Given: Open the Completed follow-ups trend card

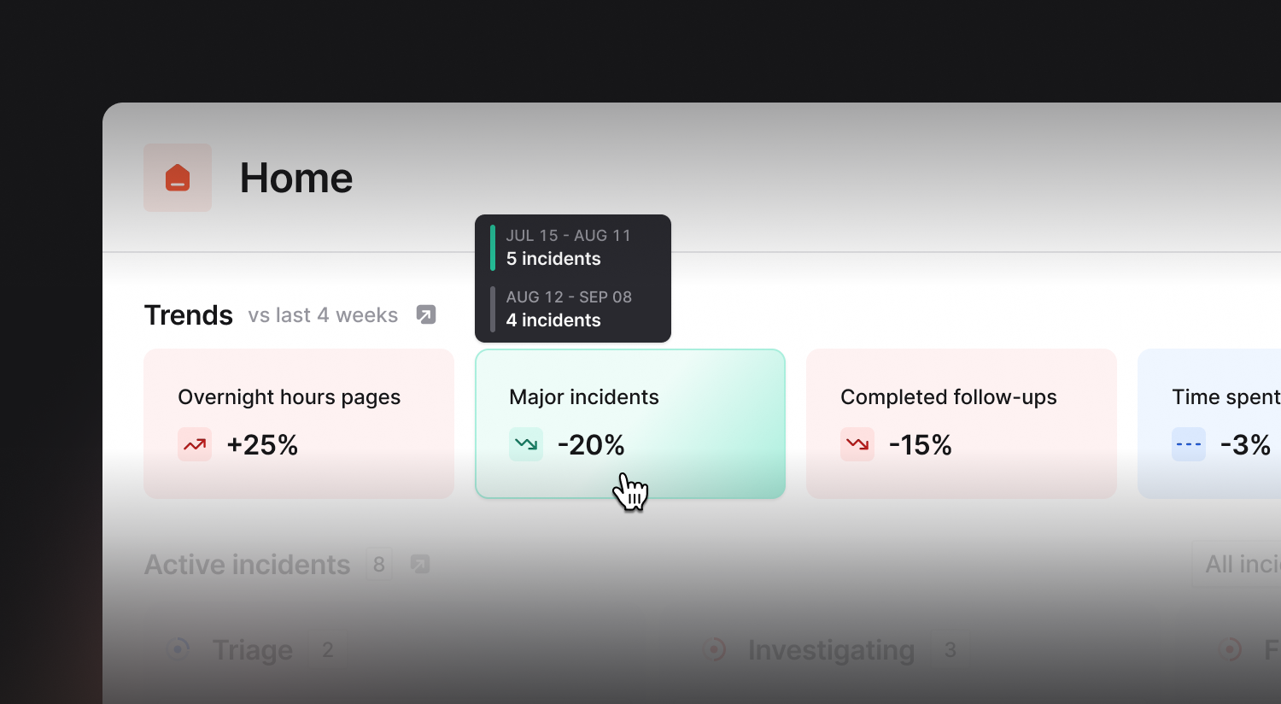Looking at the screenshot, I should (x=962, y=424).
